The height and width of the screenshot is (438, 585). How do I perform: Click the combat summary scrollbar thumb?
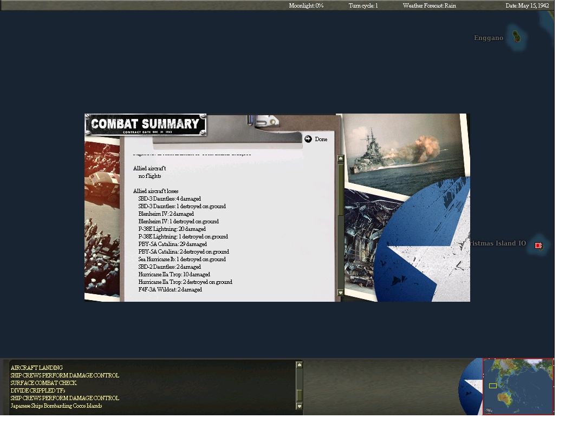tap(340, 189)
